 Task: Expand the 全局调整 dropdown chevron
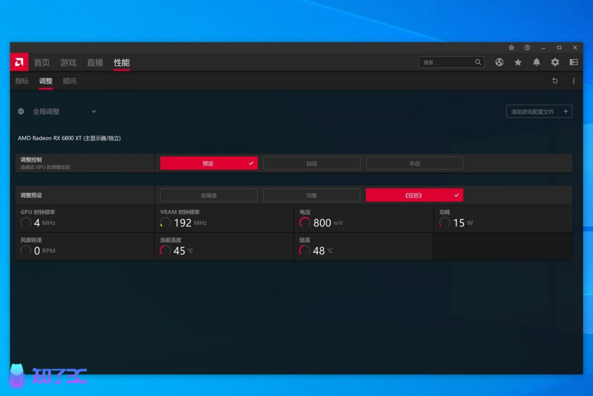tap(94, 111)
